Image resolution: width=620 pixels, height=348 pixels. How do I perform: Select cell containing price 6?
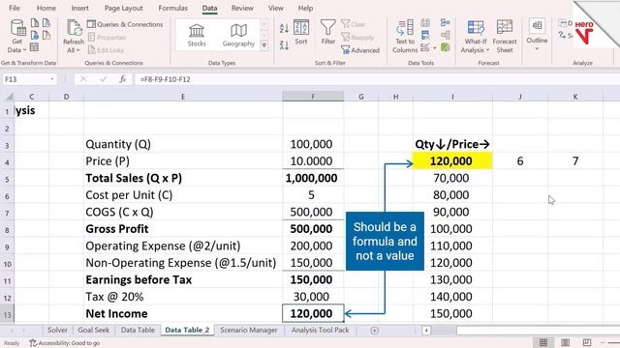520,161
